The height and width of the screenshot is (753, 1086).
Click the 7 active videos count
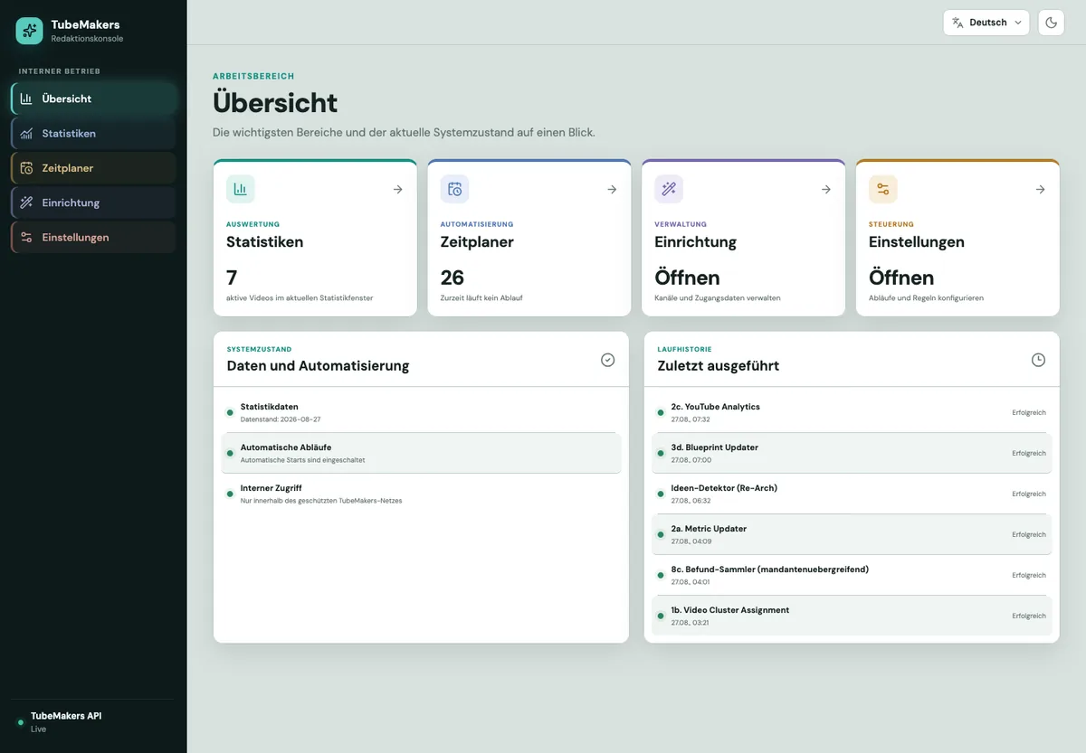click(x=232, y=278)
